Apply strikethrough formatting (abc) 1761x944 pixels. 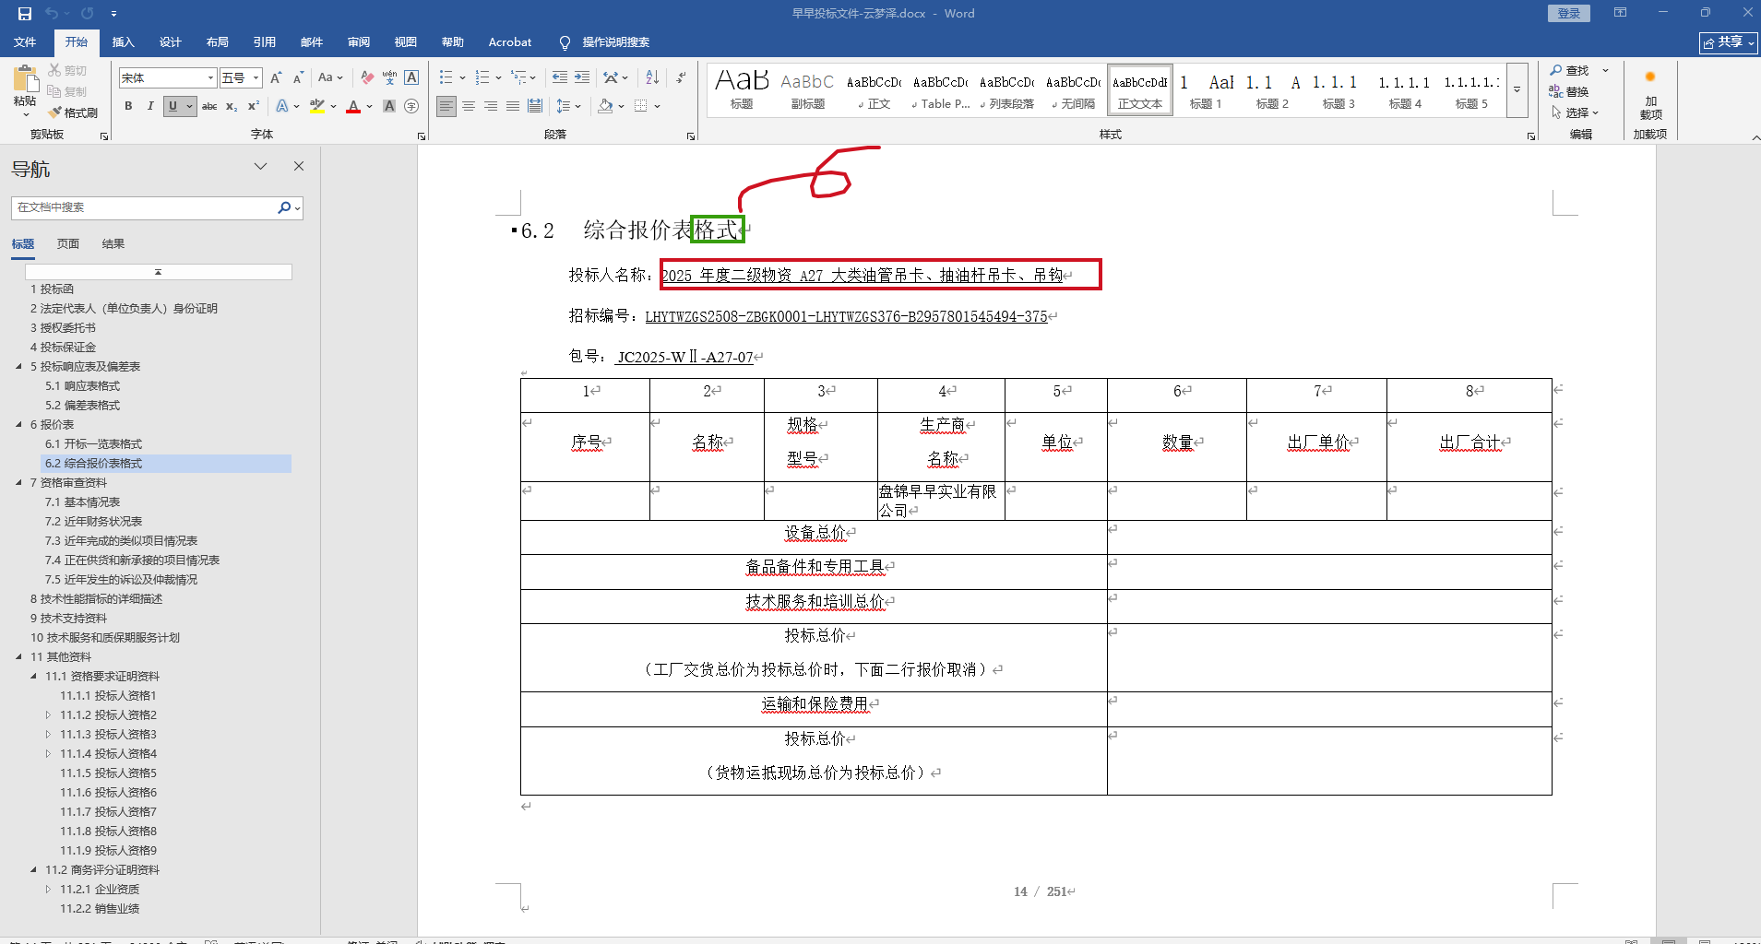coord(209,106)
